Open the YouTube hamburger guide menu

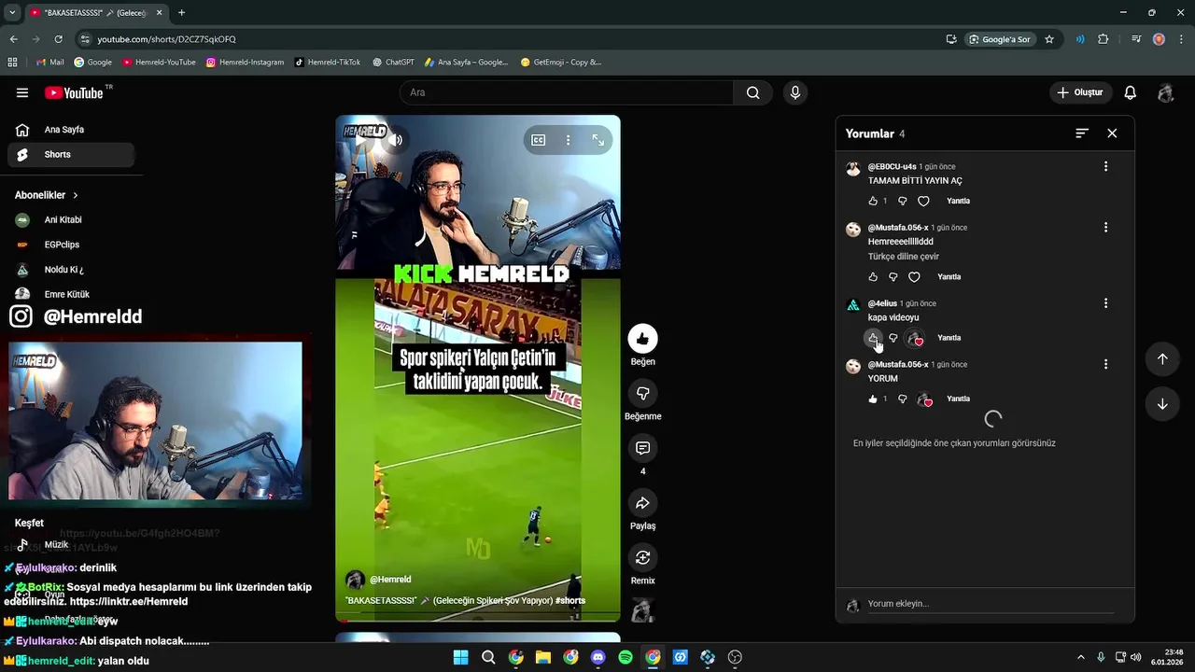point(22,92)
